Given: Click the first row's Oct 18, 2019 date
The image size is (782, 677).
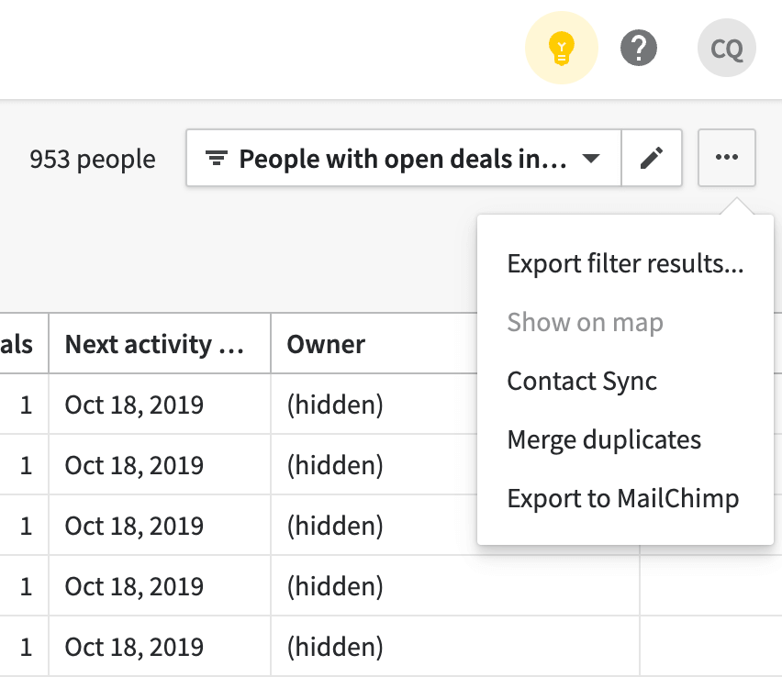Looking at the screenshot, I should click(134, 405).
